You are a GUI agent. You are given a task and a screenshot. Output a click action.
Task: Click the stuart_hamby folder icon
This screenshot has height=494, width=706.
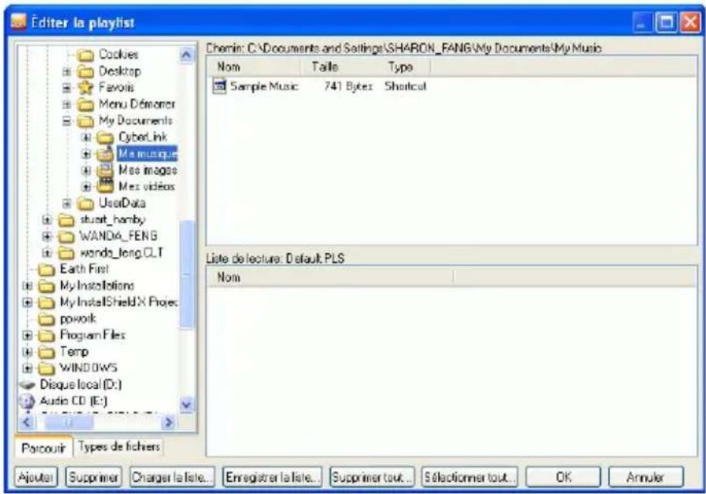point(66,220)
